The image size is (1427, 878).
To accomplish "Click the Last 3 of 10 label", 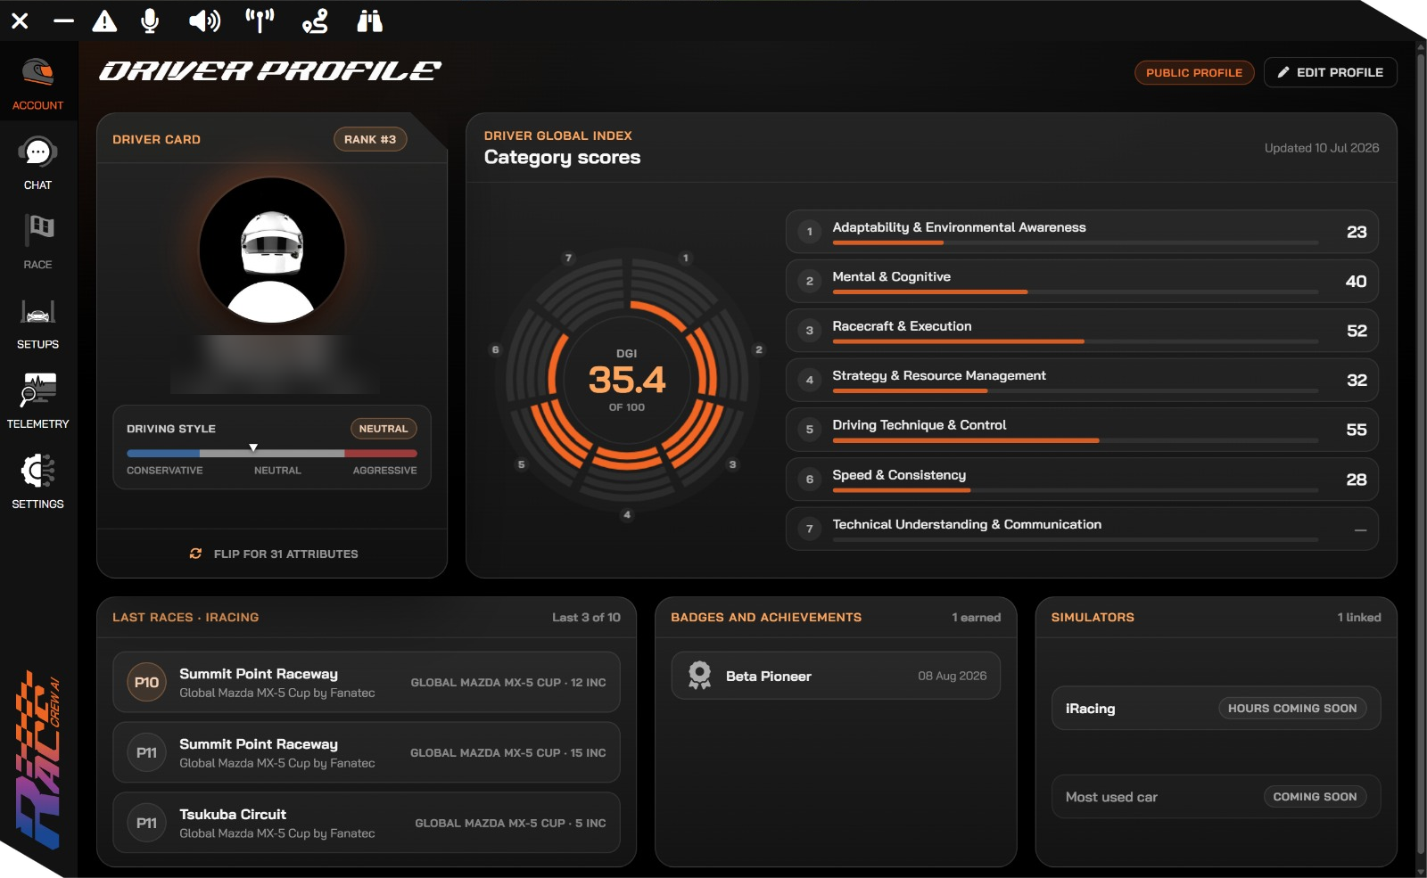I will (x=586, y=617).
